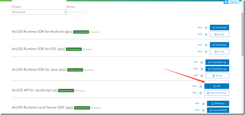Download Local Server SDK for Windows
The width and height of the screenshot is (245, 115).
(218, 103)
